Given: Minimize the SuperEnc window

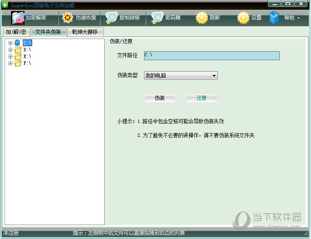Looking at the screenshot, I should tap(275, 4).
